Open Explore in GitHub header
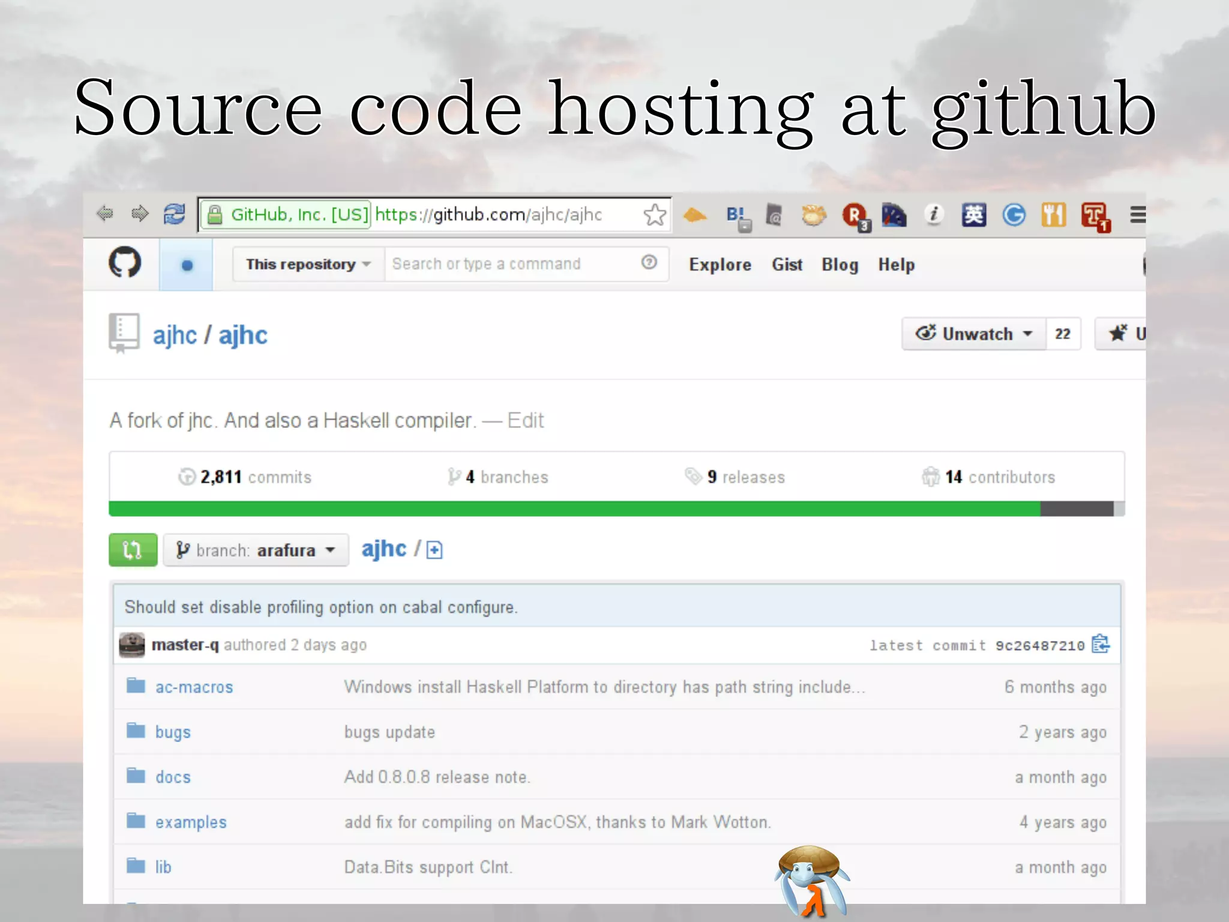 [x=720, y=265]
